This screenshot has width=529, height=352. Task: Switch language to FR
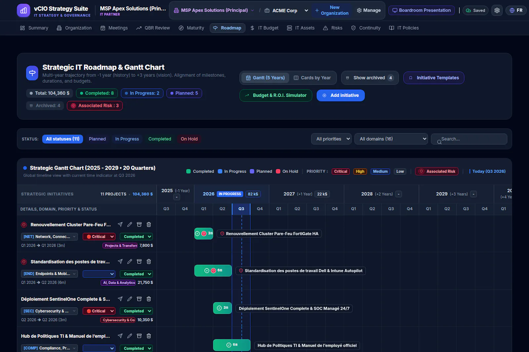[516, 10]
